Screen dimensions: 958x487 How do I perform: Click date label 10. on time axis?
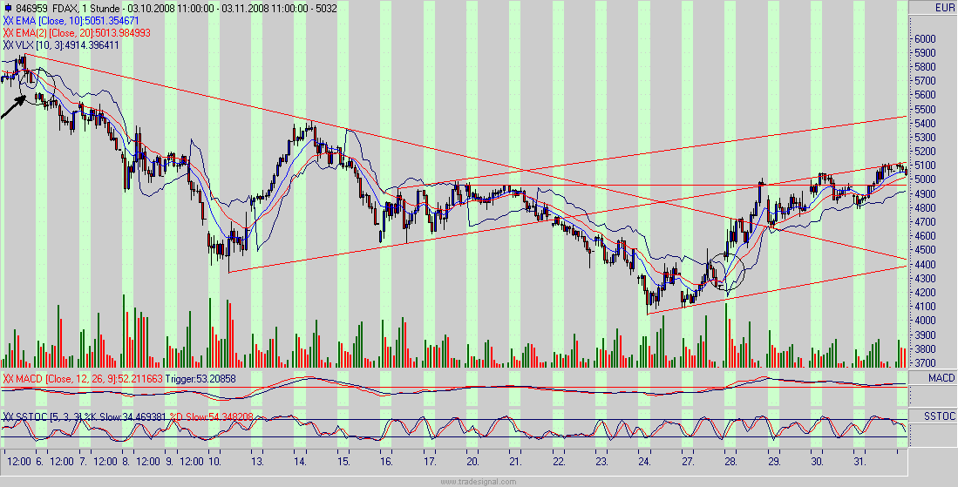coord(214,462)
